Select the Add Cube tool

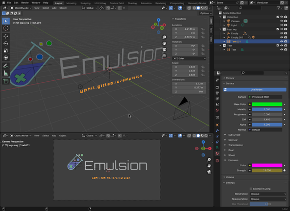click(6, 81)
